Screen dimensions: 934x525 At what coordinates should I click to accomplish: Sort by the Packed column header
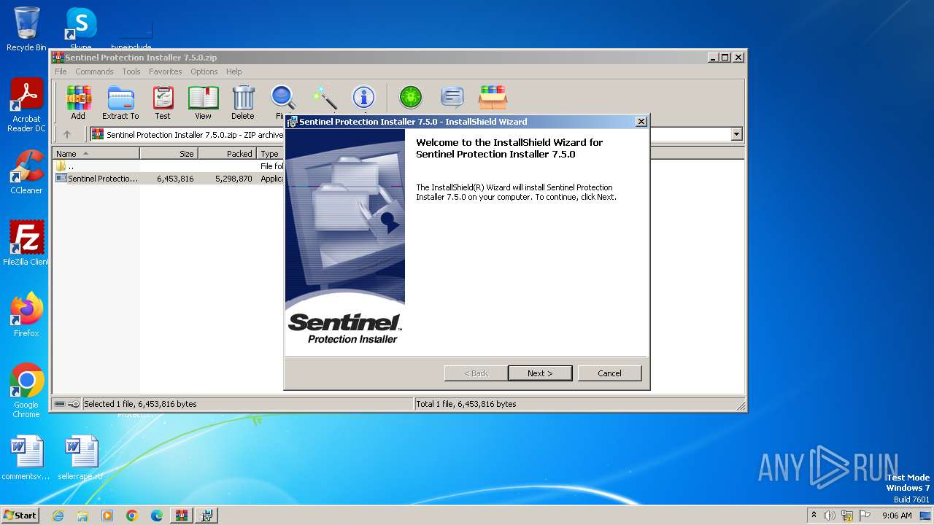[228, 153]
